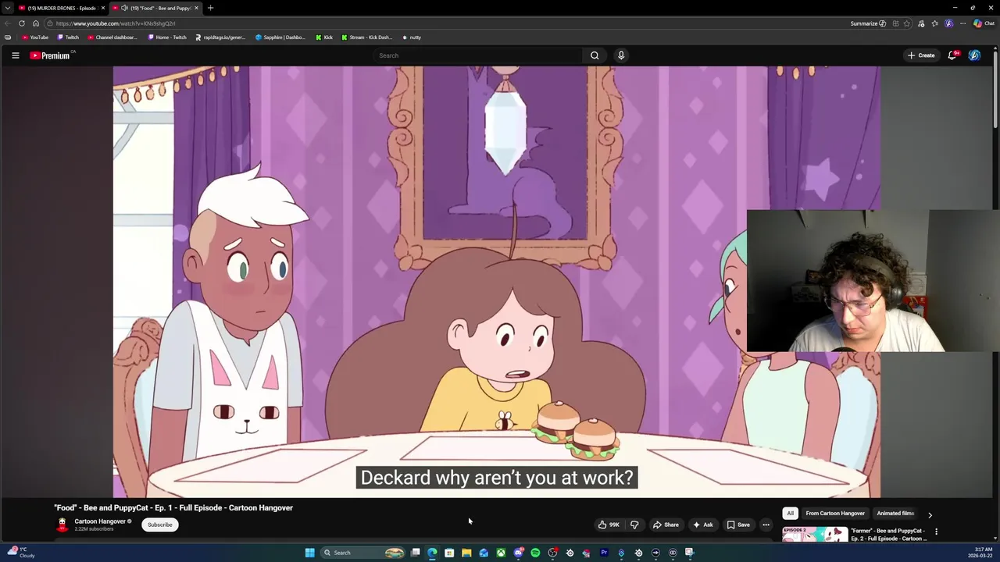Open the YouTube account avatar menu
The width and height of the screenshot is (1000, 562).
pos(974,55)
